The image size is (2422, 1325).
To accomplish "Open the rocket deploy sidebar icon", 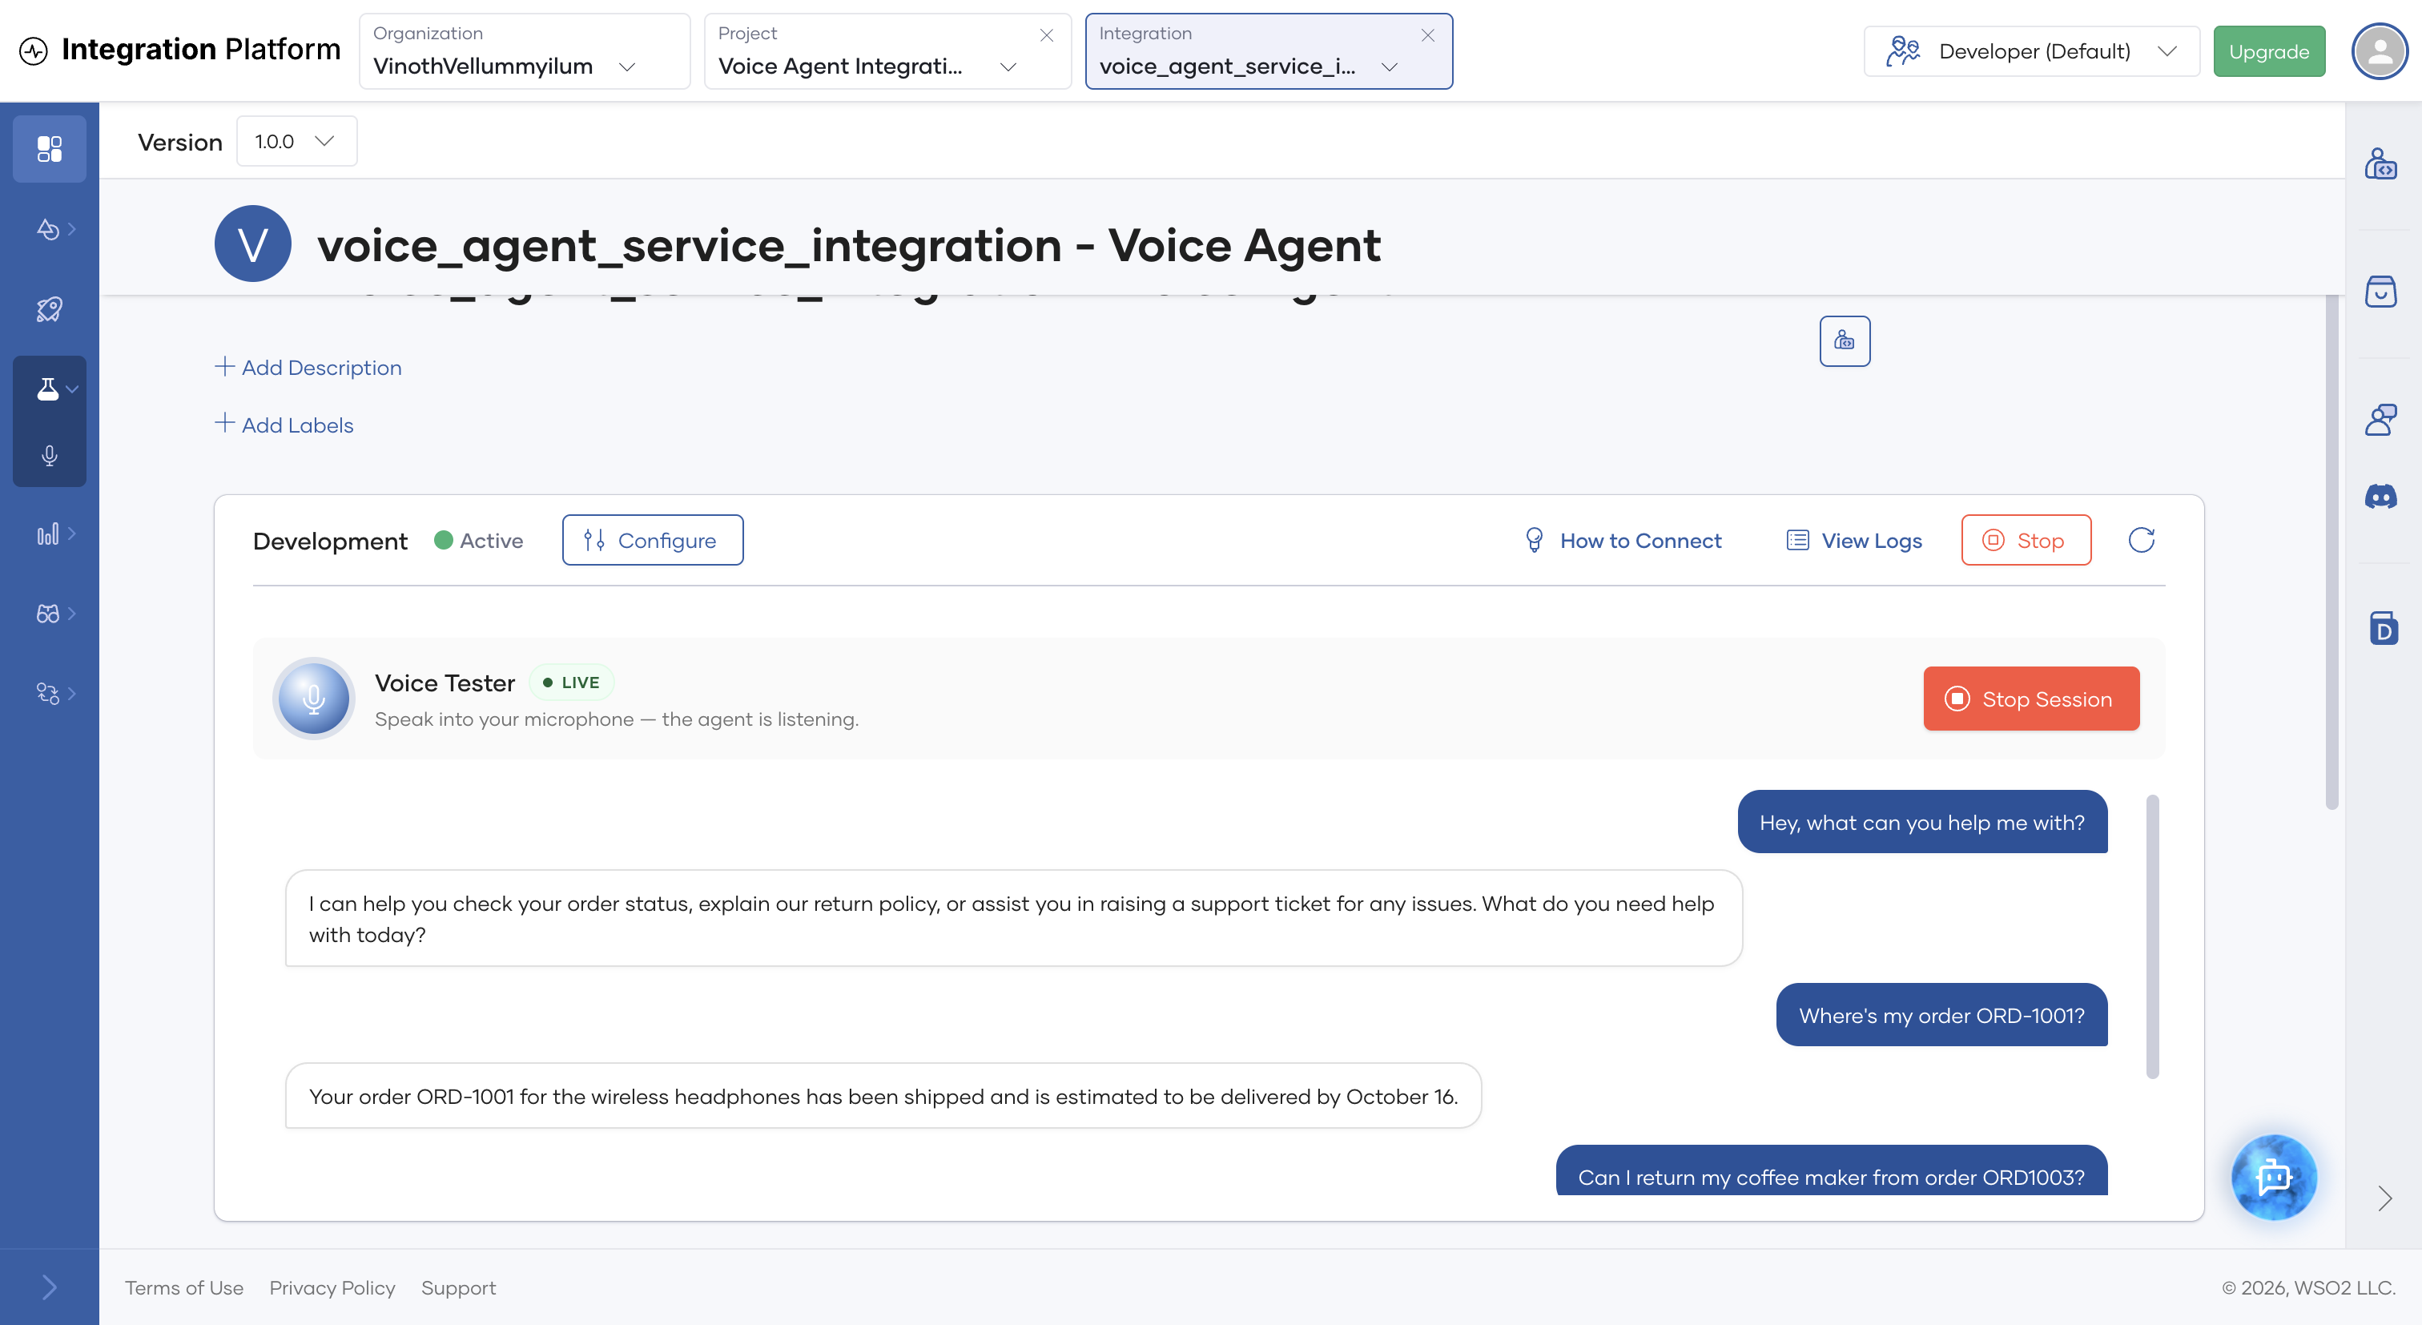I will pos(49,309).
